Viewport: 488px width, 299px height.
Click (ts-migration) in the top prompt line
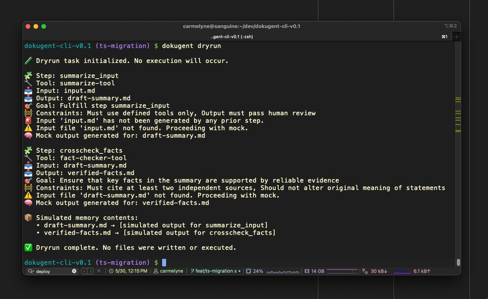(x=122, y=46)
